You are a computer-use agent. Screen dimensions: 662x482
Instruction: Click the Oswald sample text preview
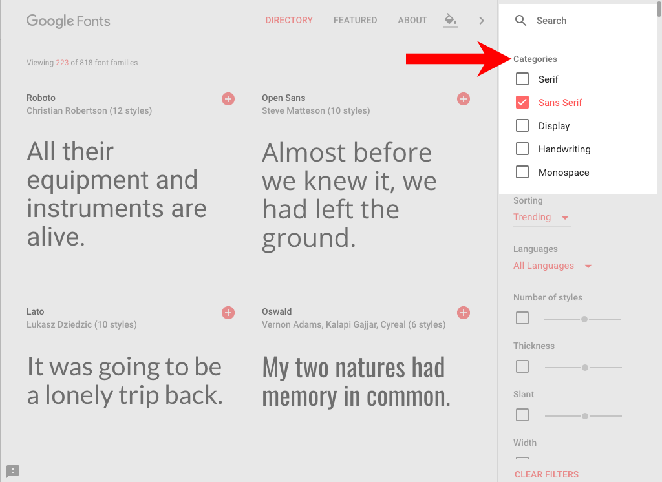[356, 382]
